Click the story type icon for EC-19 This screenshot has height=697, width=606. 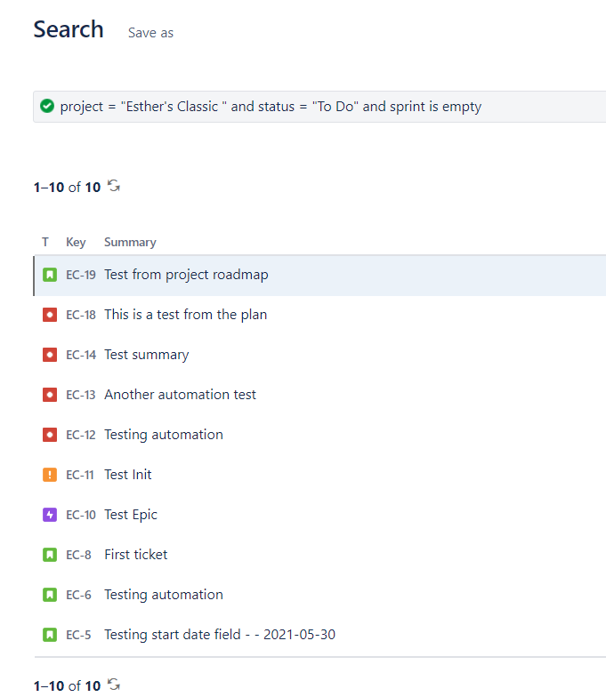tap(50, 275)
